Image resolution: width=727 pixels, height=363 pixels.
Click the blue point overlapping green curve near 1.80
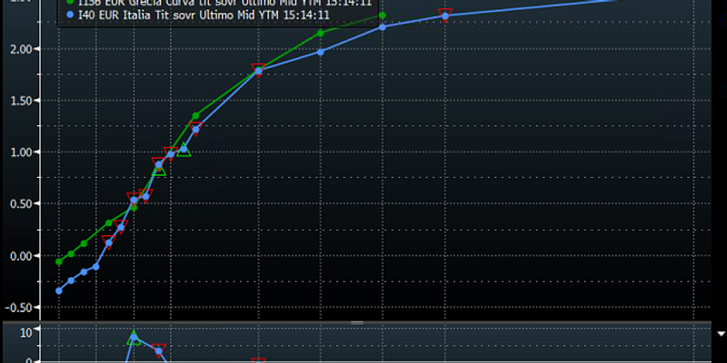[x=258, y=71]
